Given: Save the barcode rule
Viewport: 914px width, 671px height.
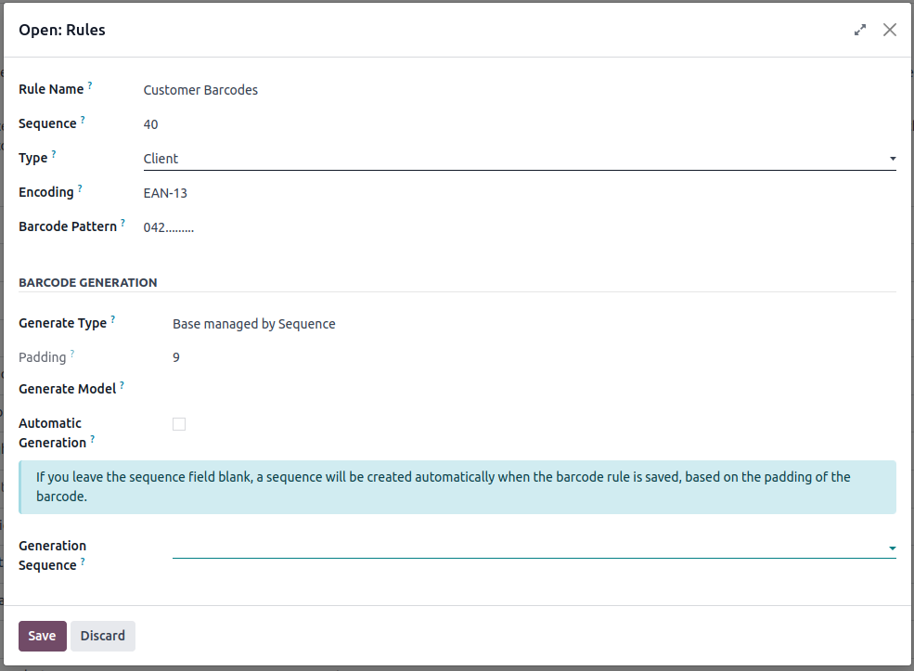Looking at the screenshot, I should point(43,636).
